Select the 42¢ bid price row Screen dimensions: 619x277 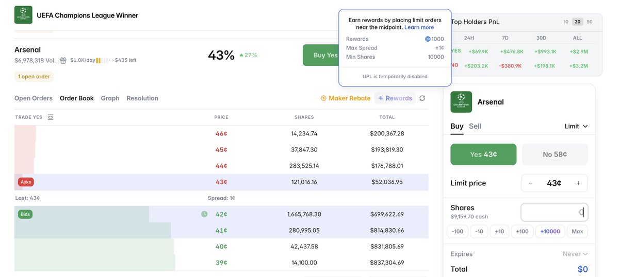(221, 214)
